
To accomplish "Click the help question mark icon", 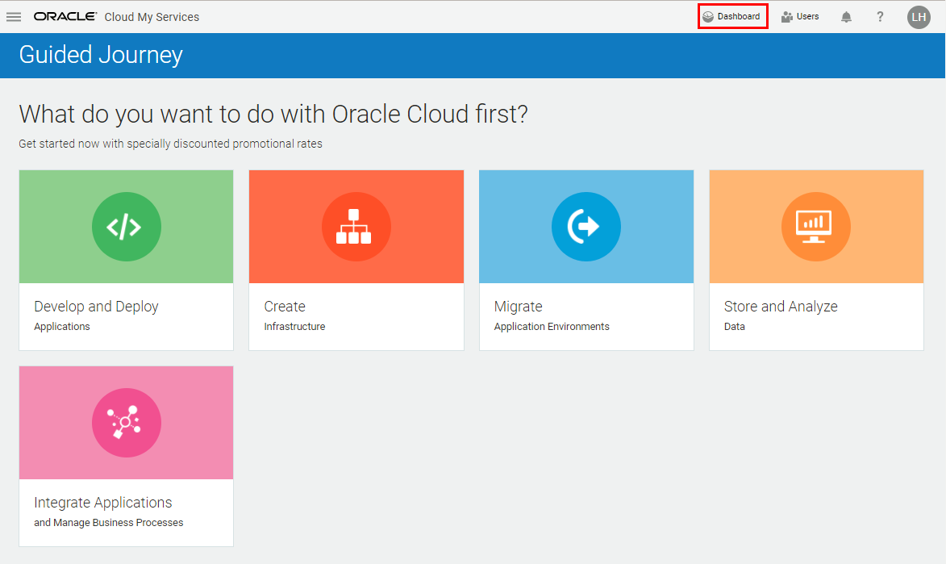I will click(x=880, y=16).
